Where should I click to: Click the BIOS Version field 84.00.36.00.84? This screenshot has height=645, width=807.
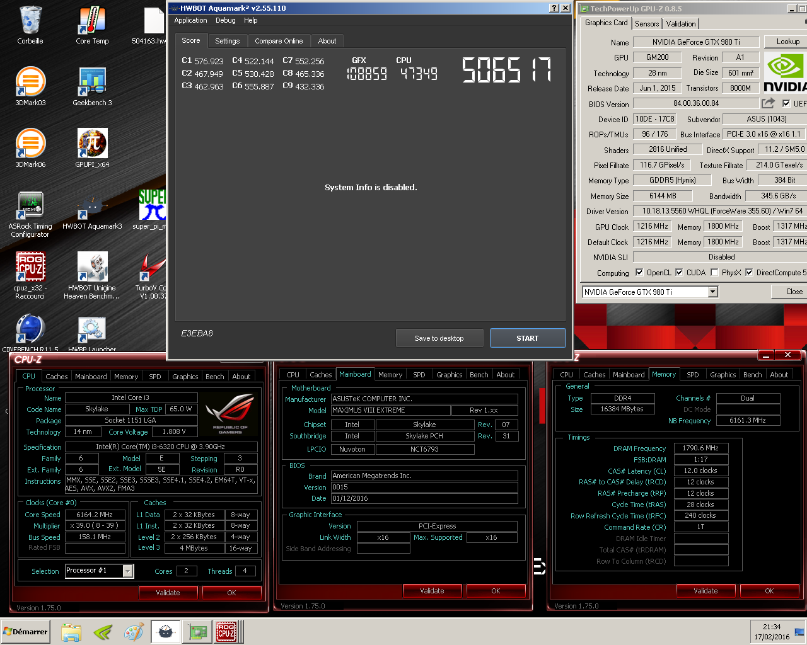696,103
